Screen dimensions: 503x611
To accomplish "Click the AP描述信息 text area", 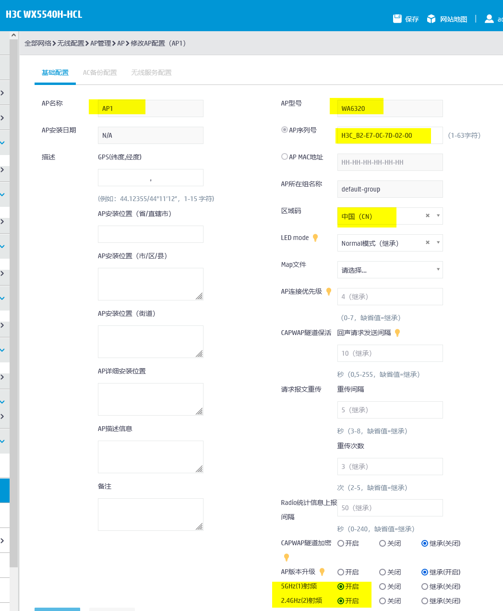I will [x=151, y=457].
